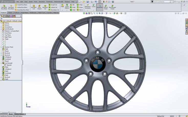Select the Draft feature

[x=73, y=7]
